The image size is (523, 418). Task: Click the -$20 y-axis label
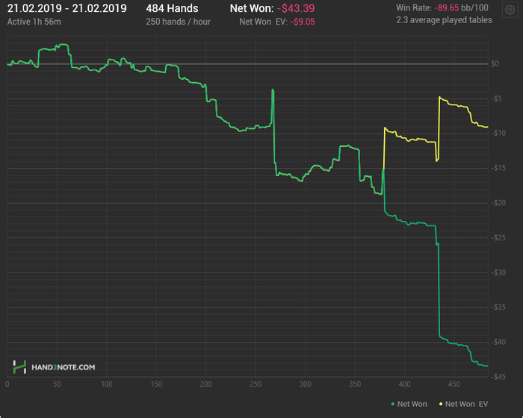[498, 203]
